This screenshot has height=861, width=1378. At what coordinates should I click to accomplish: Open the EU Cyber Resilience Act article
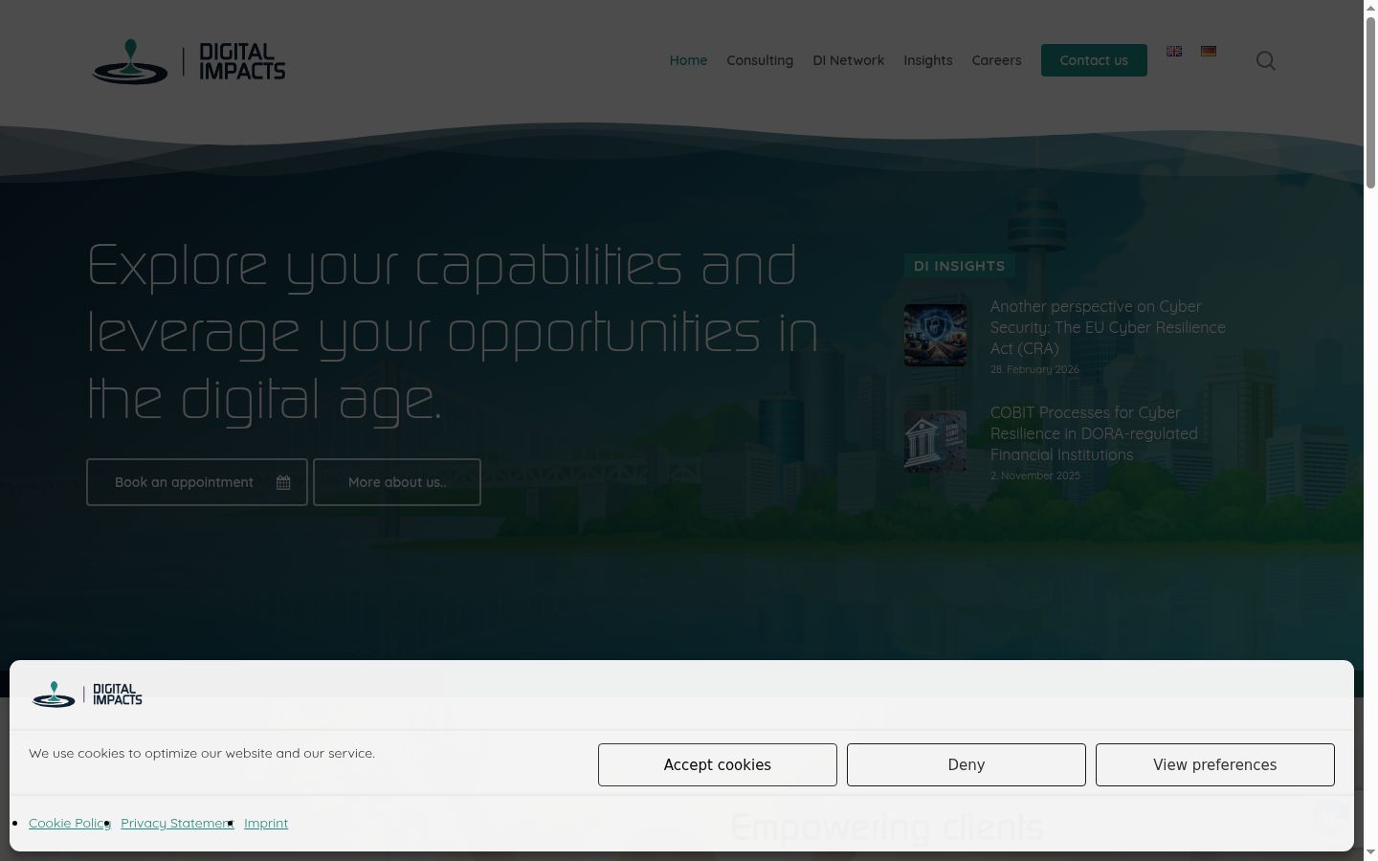click(x=1108, y=327)
